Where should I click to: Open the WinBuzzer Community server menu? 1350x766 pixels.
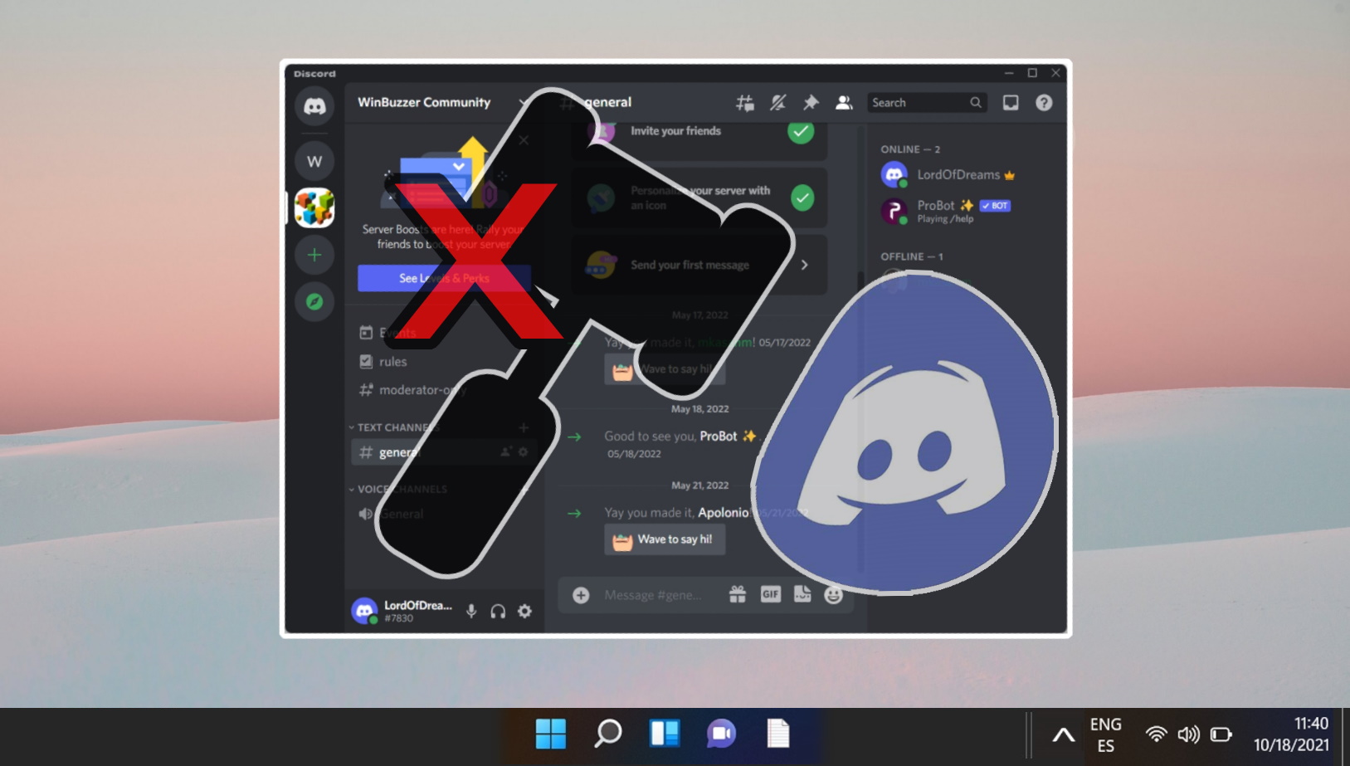click(442, 103)
